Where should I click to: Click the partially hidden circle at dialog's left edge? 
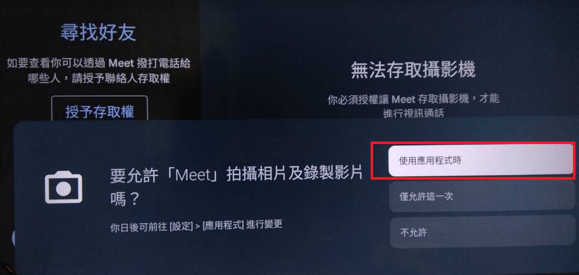point(13,238)
